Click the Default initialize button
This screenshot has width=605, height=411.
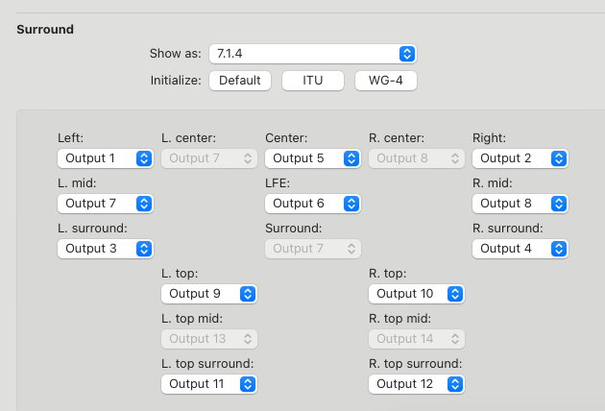(240, 81)
